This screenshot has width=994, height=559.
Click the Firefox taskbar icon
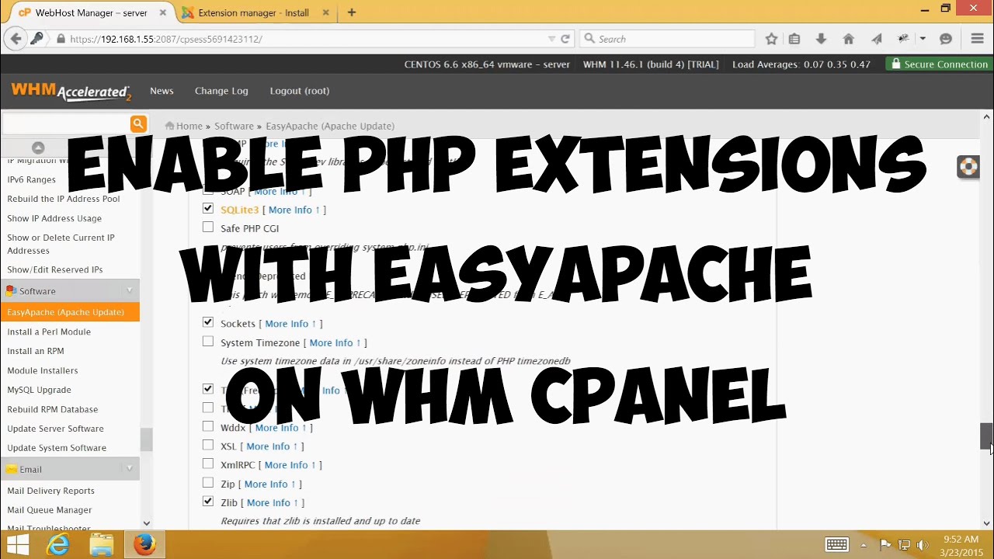(144, 545)
